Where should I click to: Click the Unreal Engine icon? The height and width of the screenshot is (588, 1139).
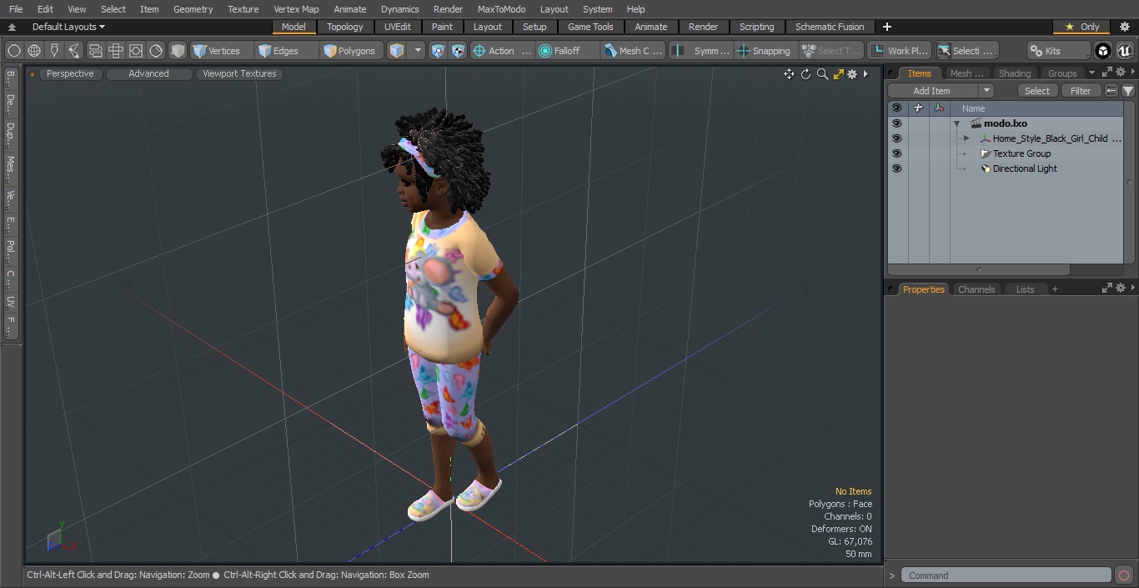[1125, 51]
